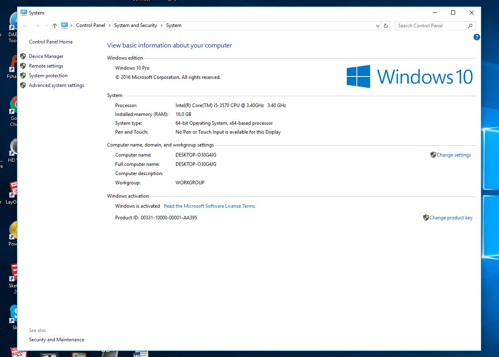Navigate to Control Panel breadcrumb
The height and width of the screenshot is (357, 499).
[91, 25]
